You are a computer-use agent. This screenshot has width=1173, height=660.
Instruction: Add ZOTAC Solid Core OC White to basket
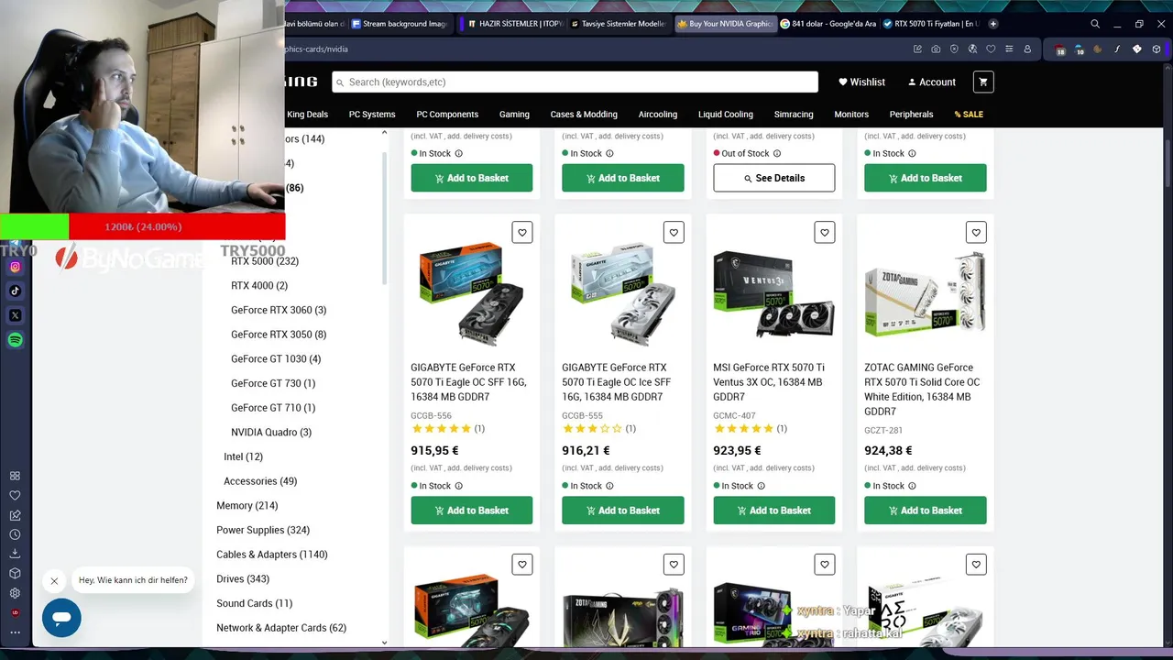[x=926, y=511]
